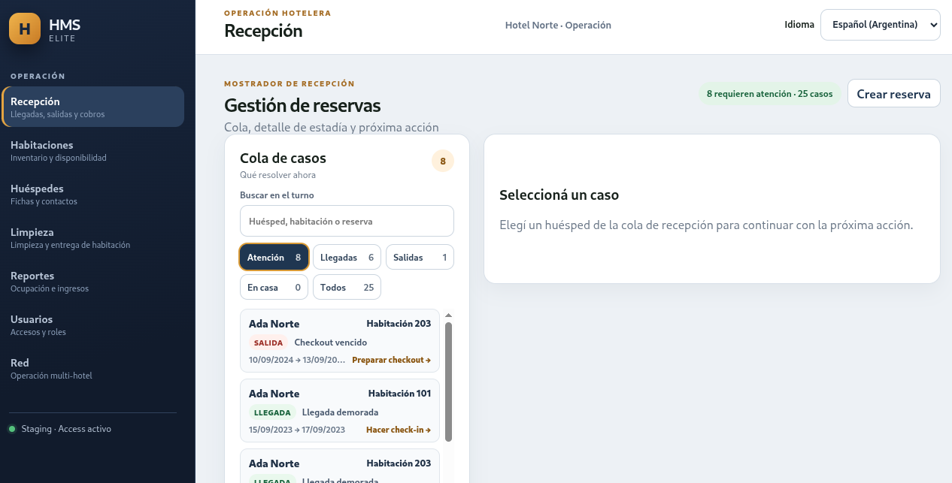Viewport: 952px width, 483px height.
Task: Select the Atención 8 filter
Action: coord(274,257)
